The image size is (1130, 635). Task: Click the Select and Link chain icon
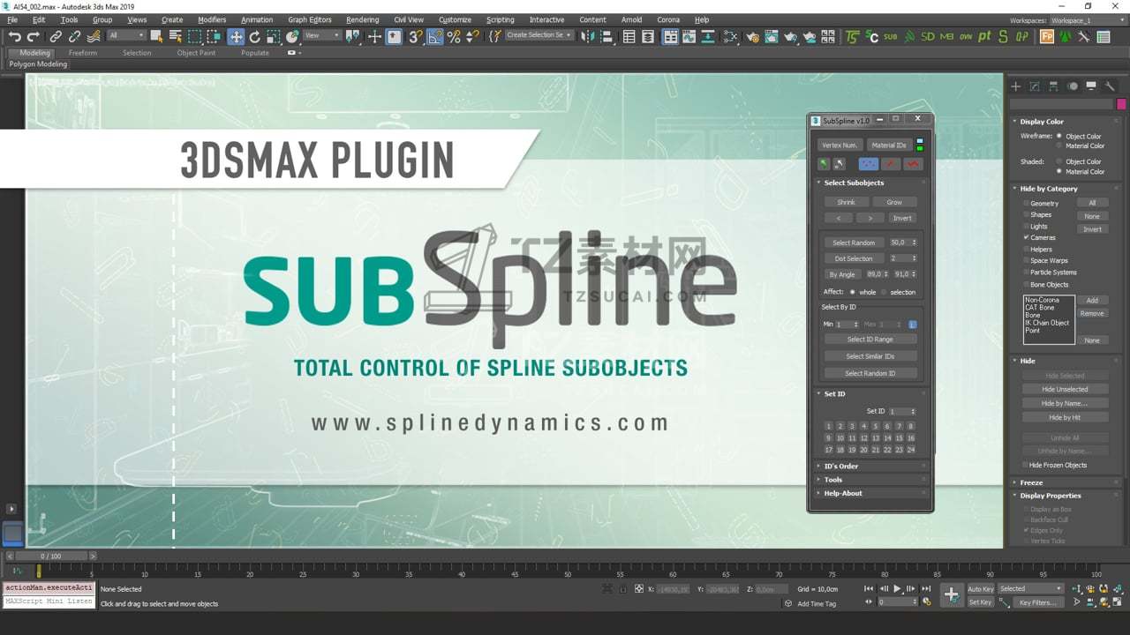(56, 36)
